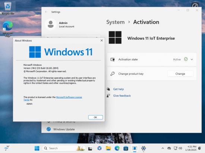Image resolution: width=205 pixels, height=153 pixels.
Task: Click the Windows logo beside Windows 11 IoT Enterprise
Action: [115, 38]
